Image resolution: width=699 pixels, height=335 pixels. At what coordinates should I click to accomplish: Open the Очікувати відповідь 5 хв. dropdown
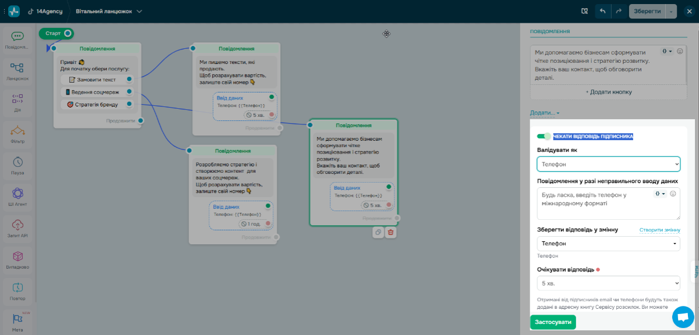(608, 283)
